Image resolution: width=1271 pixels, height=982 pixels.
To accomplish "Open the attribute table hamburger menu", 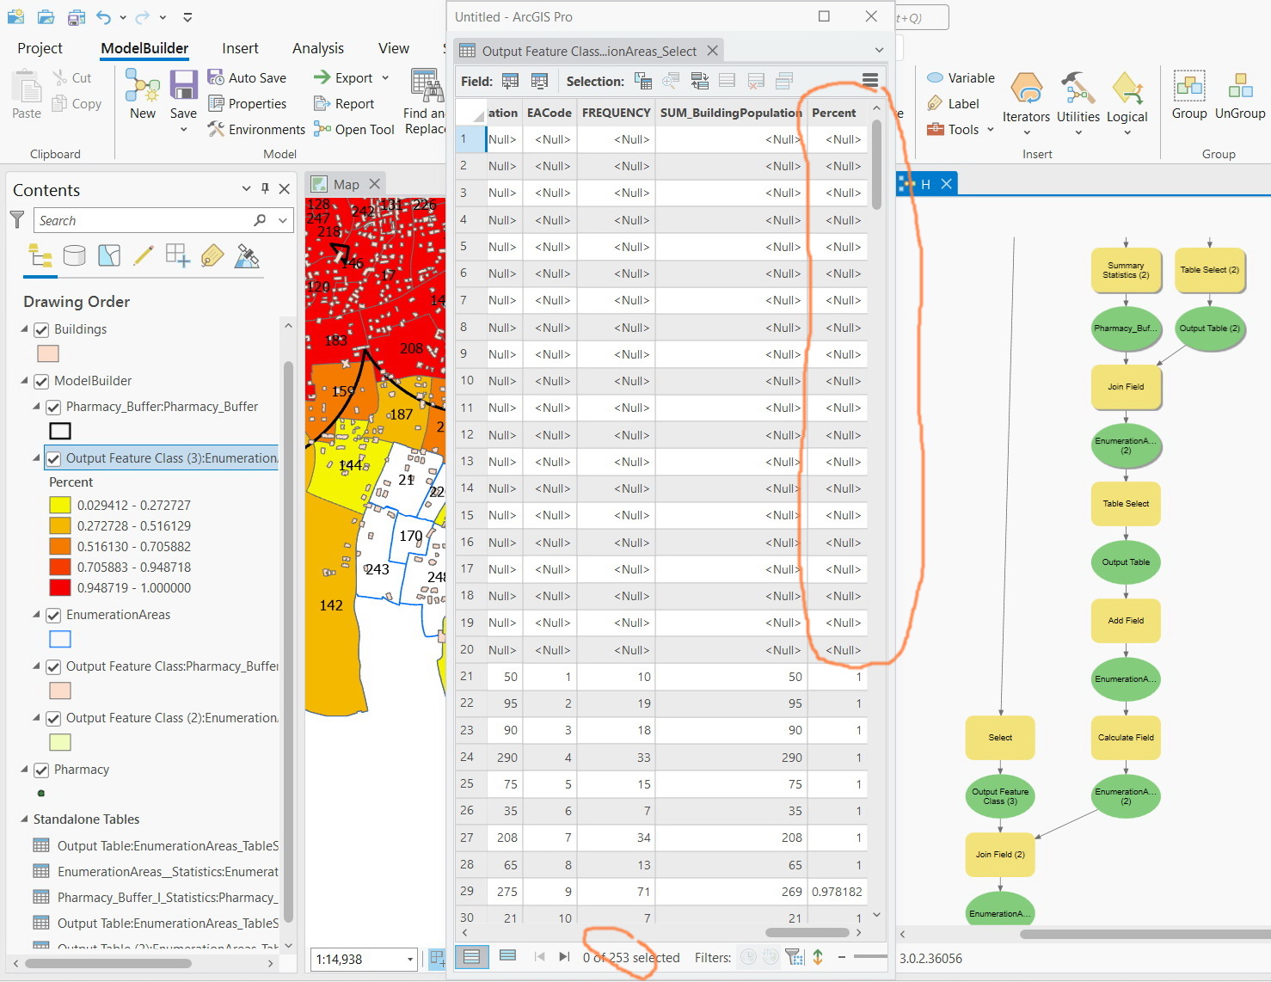I will point(870,81).
